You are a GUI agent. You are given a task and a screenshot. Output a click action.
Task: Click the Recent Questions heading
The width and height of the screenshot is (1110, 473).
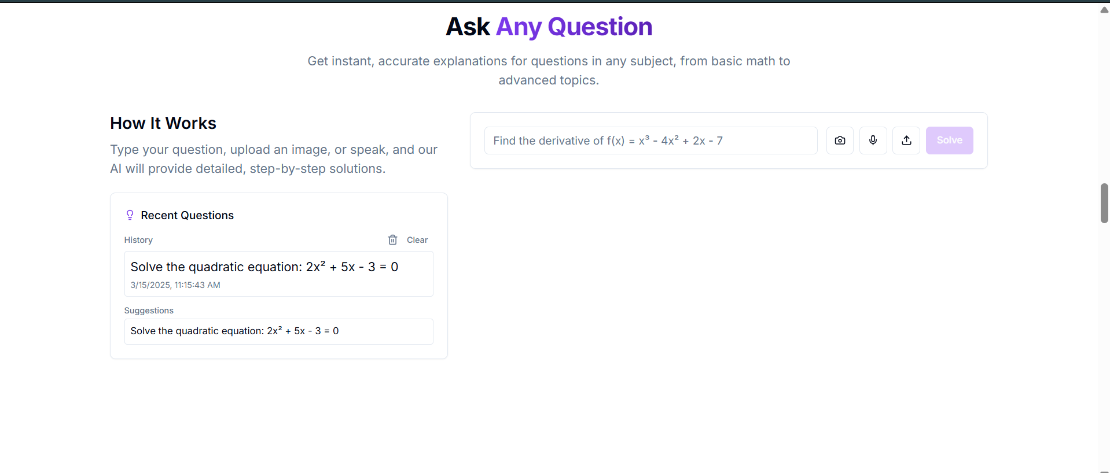tap(187, 215)
